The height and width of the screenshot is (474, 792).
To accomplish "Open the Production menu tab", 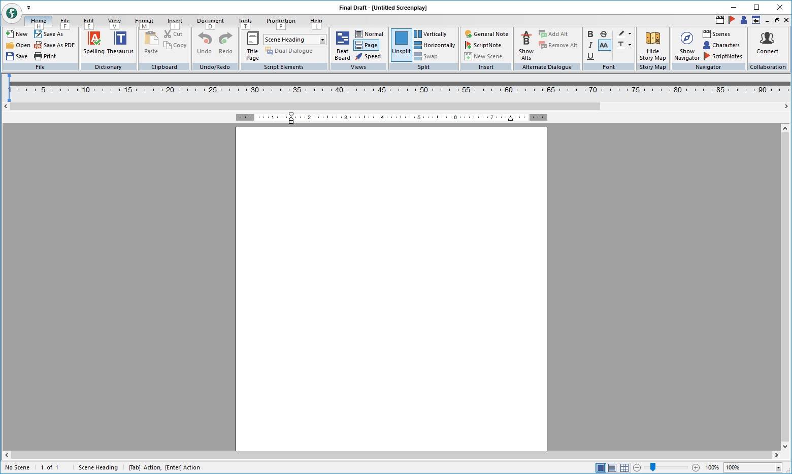I will pos(281,21).
